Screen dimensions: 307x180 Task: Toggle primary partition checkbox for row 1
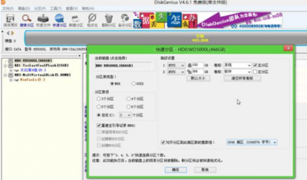(x=255, y=65)
